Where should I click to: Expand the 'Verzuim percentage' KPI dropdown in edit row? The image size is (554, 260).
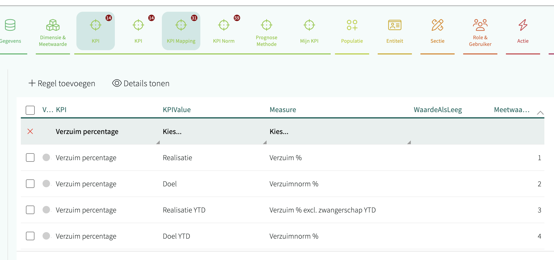click(x=107, y=132)
